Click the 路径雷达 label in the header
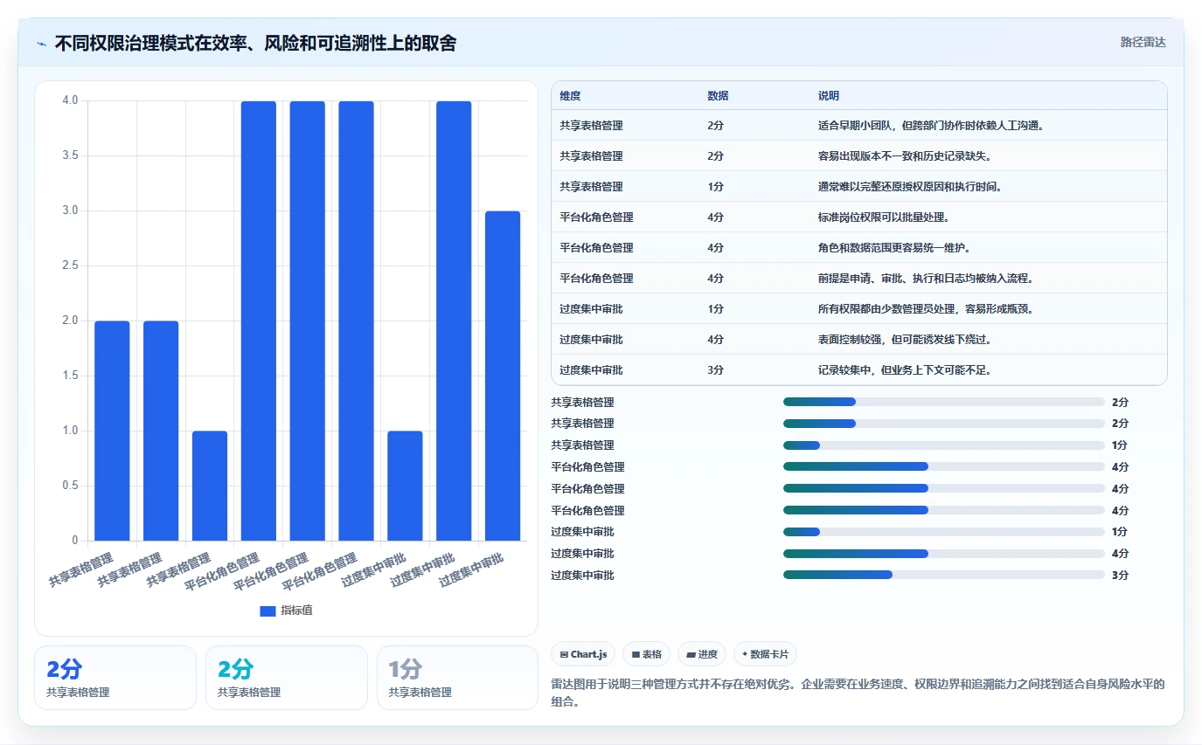Screen dimensions: 1202x745 (x=1143, y=42)
